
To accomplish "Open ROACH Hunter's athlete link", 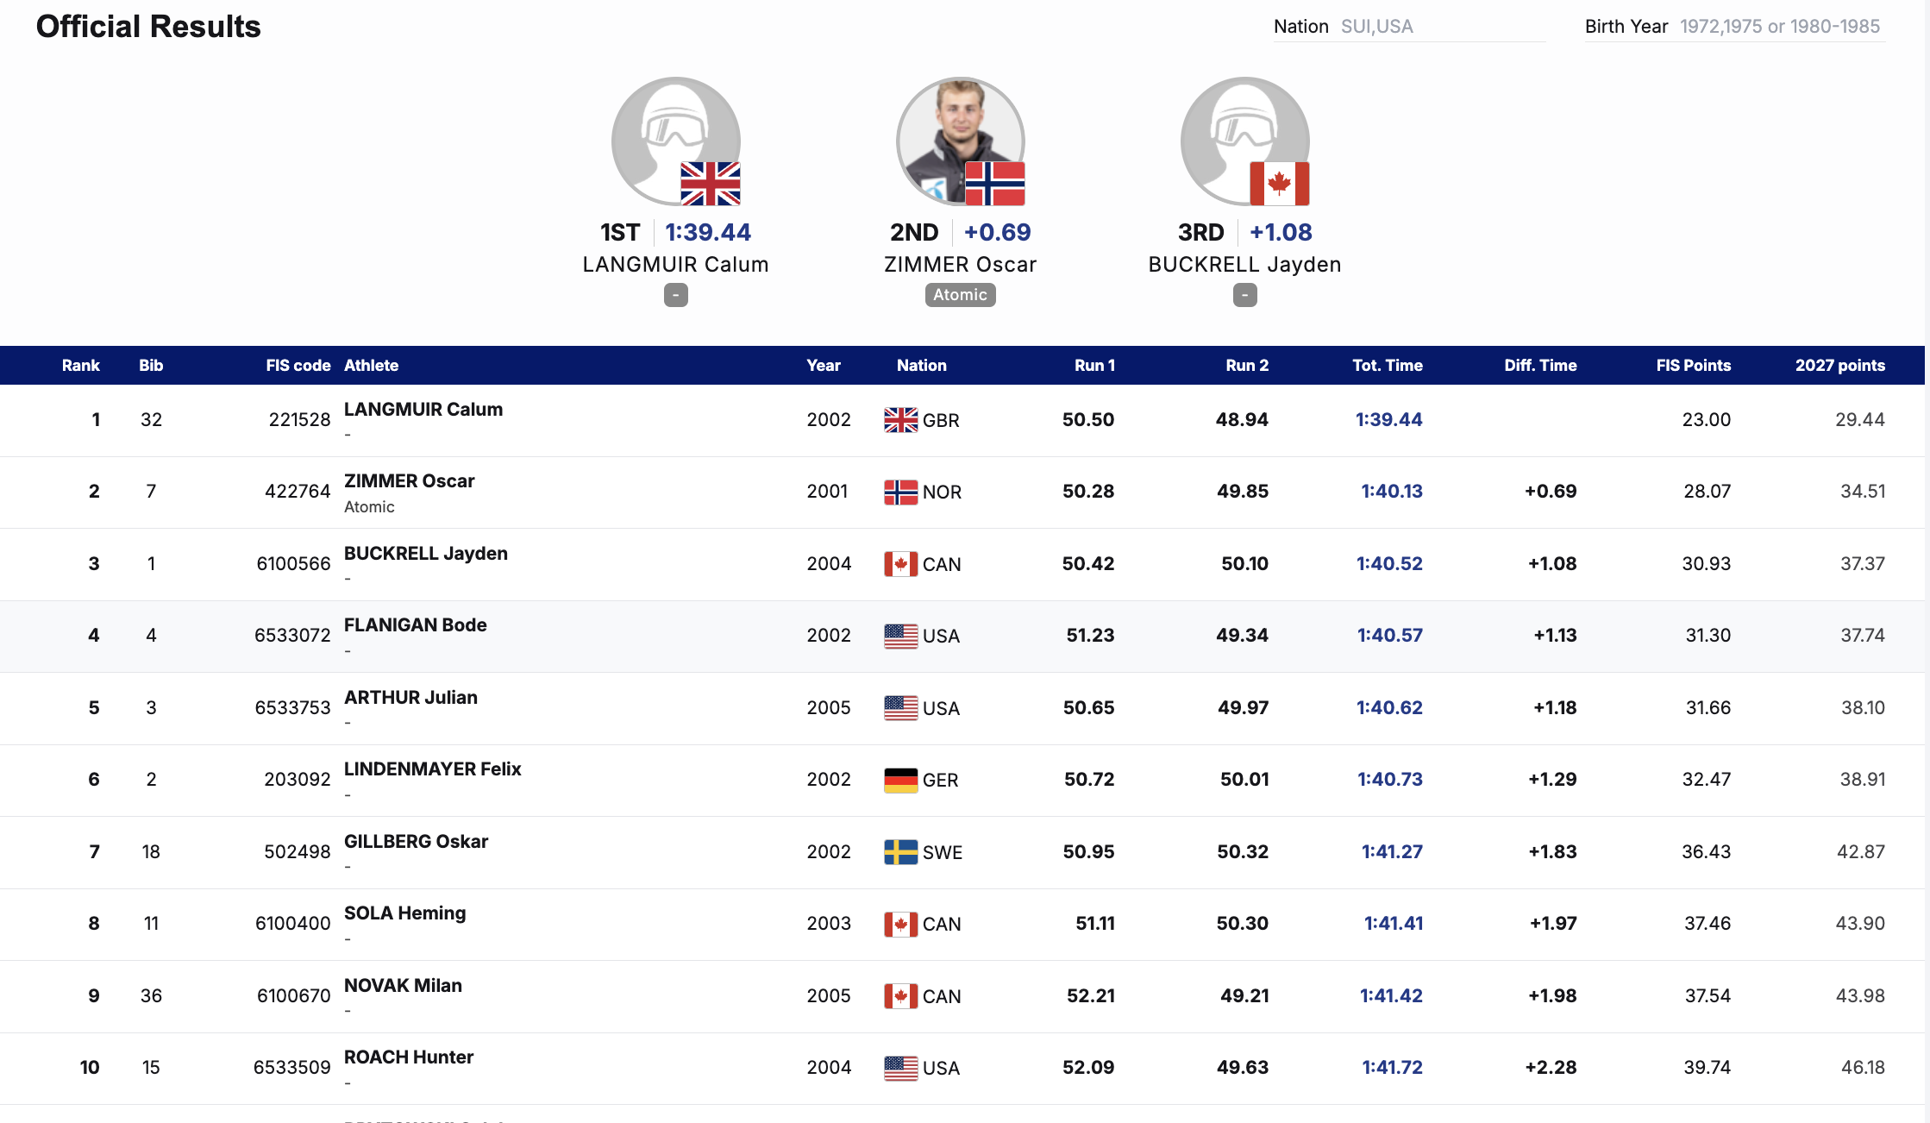I will 409,1057.
